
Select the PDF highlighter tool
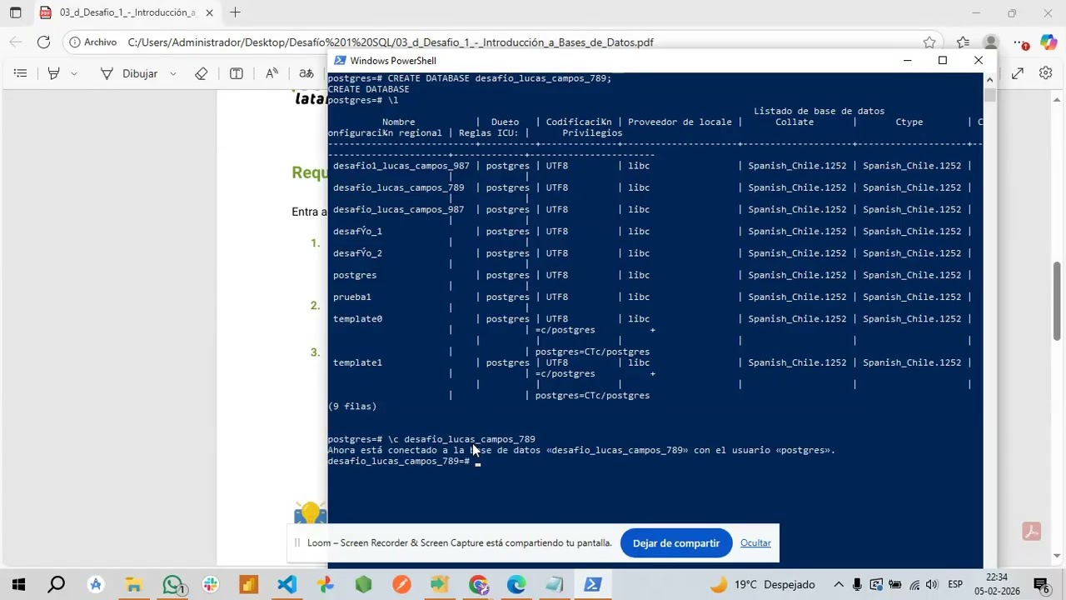(x=54, y=73)
